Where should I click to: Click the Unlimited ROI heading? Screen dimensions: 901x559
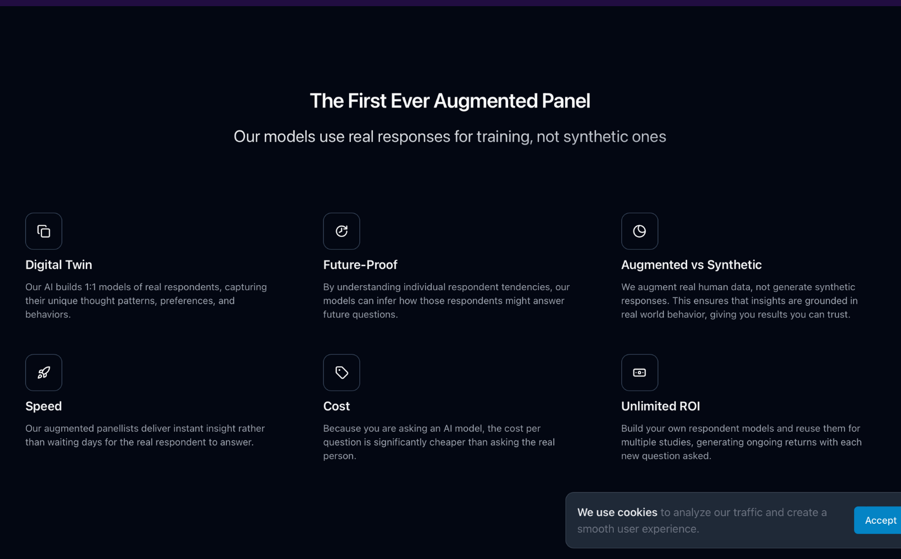point(660,406)
